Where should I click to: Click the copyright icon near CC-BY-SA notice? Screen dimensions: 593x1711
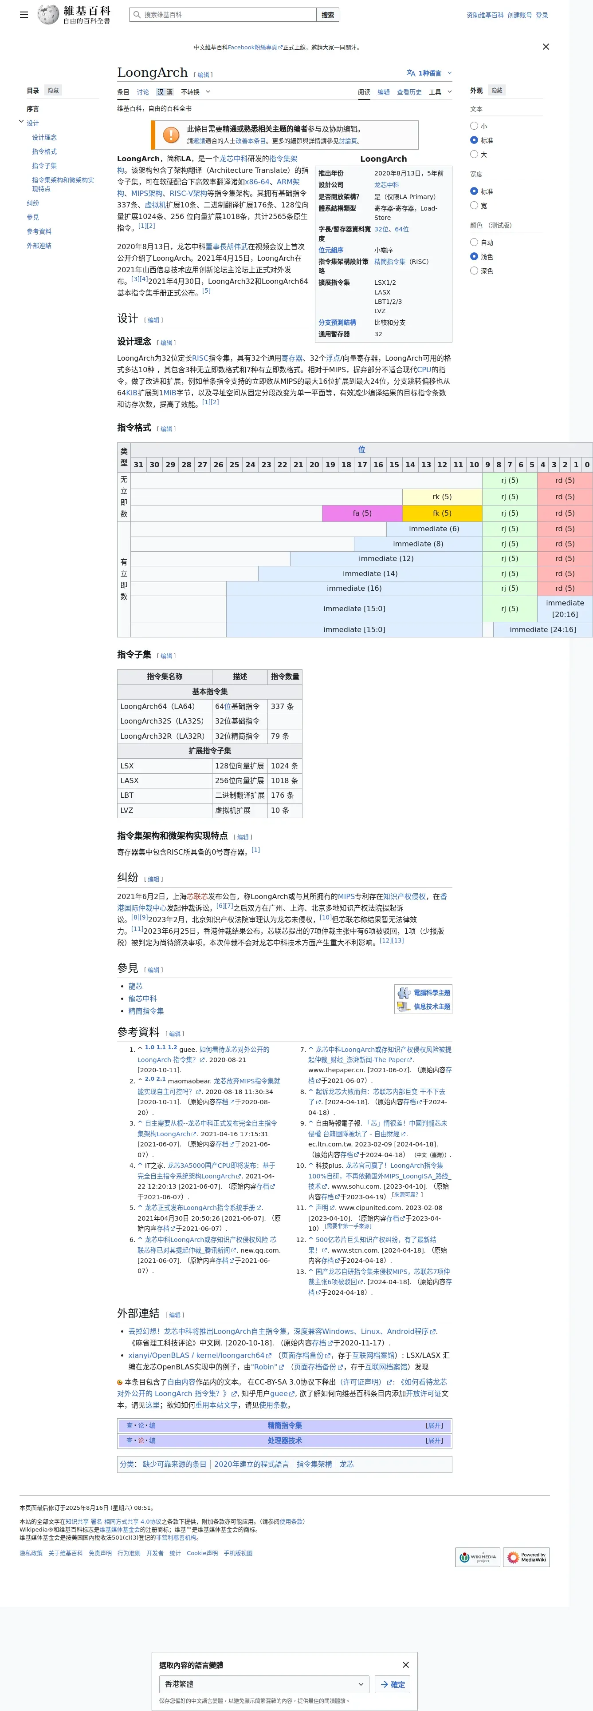[120, 1382]
